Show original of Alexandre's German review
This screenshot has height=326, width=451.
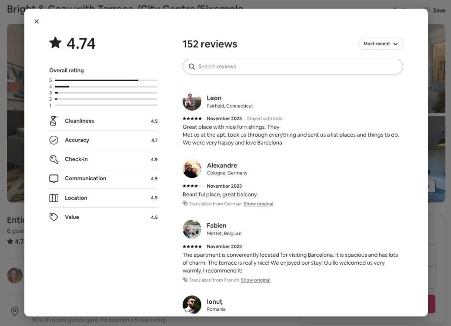[x=258, y=204]
